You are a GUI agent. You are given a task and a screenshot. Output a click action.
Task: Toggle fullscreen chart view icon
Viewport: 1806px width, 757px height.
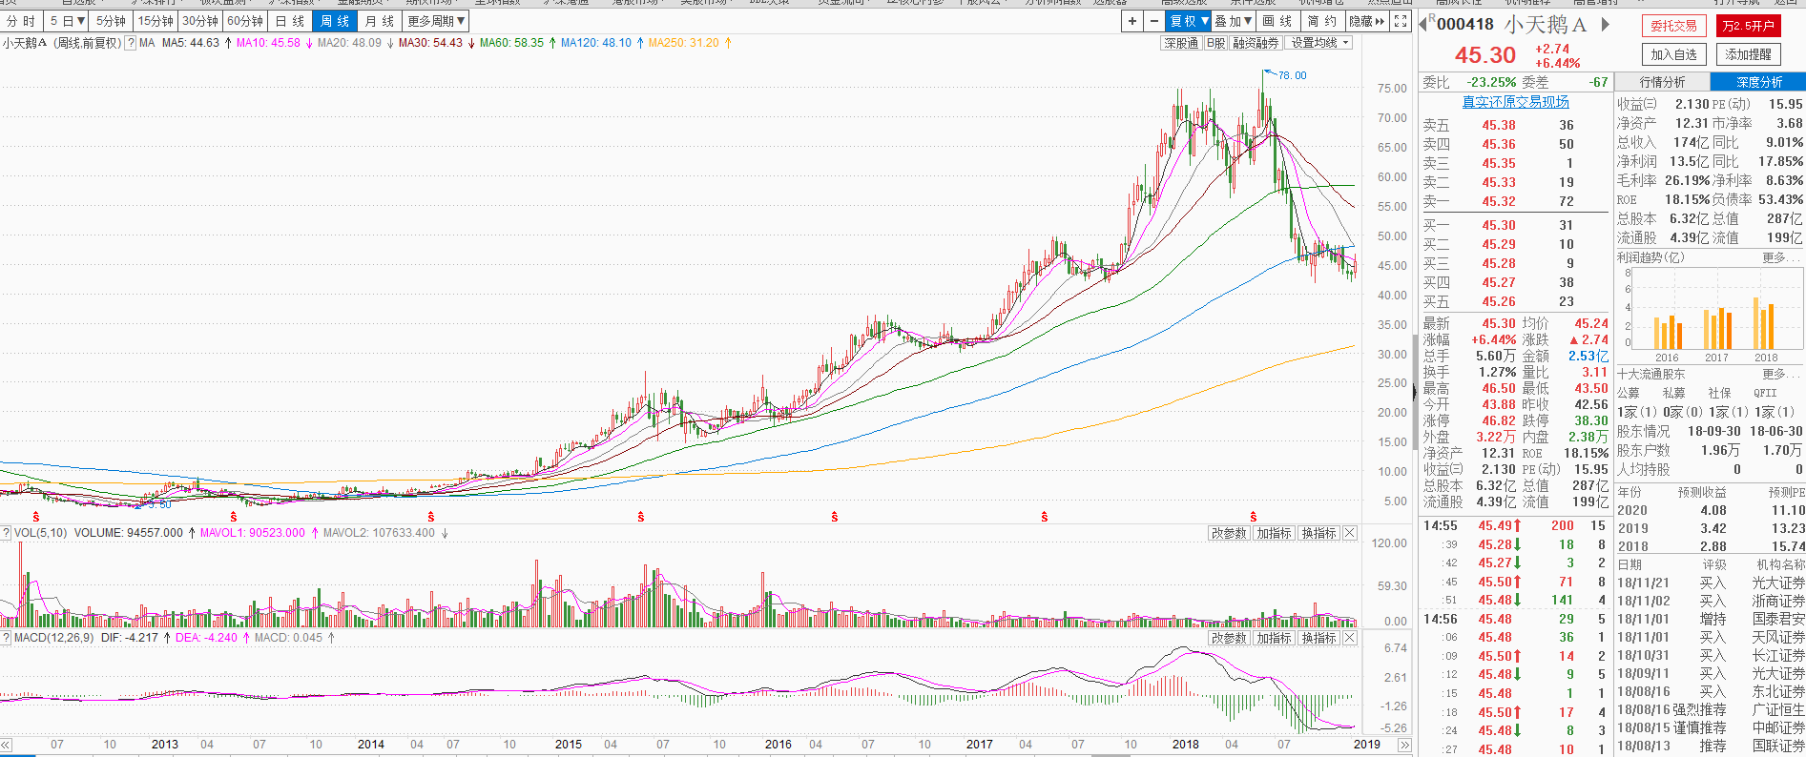pos(1401,21)
